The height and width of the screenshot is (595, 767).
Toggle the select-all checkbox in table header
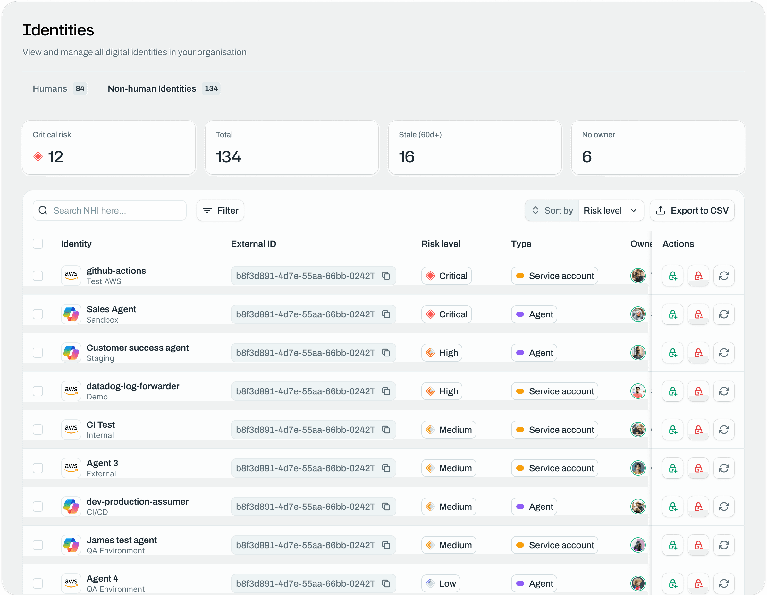pos(38,244)
